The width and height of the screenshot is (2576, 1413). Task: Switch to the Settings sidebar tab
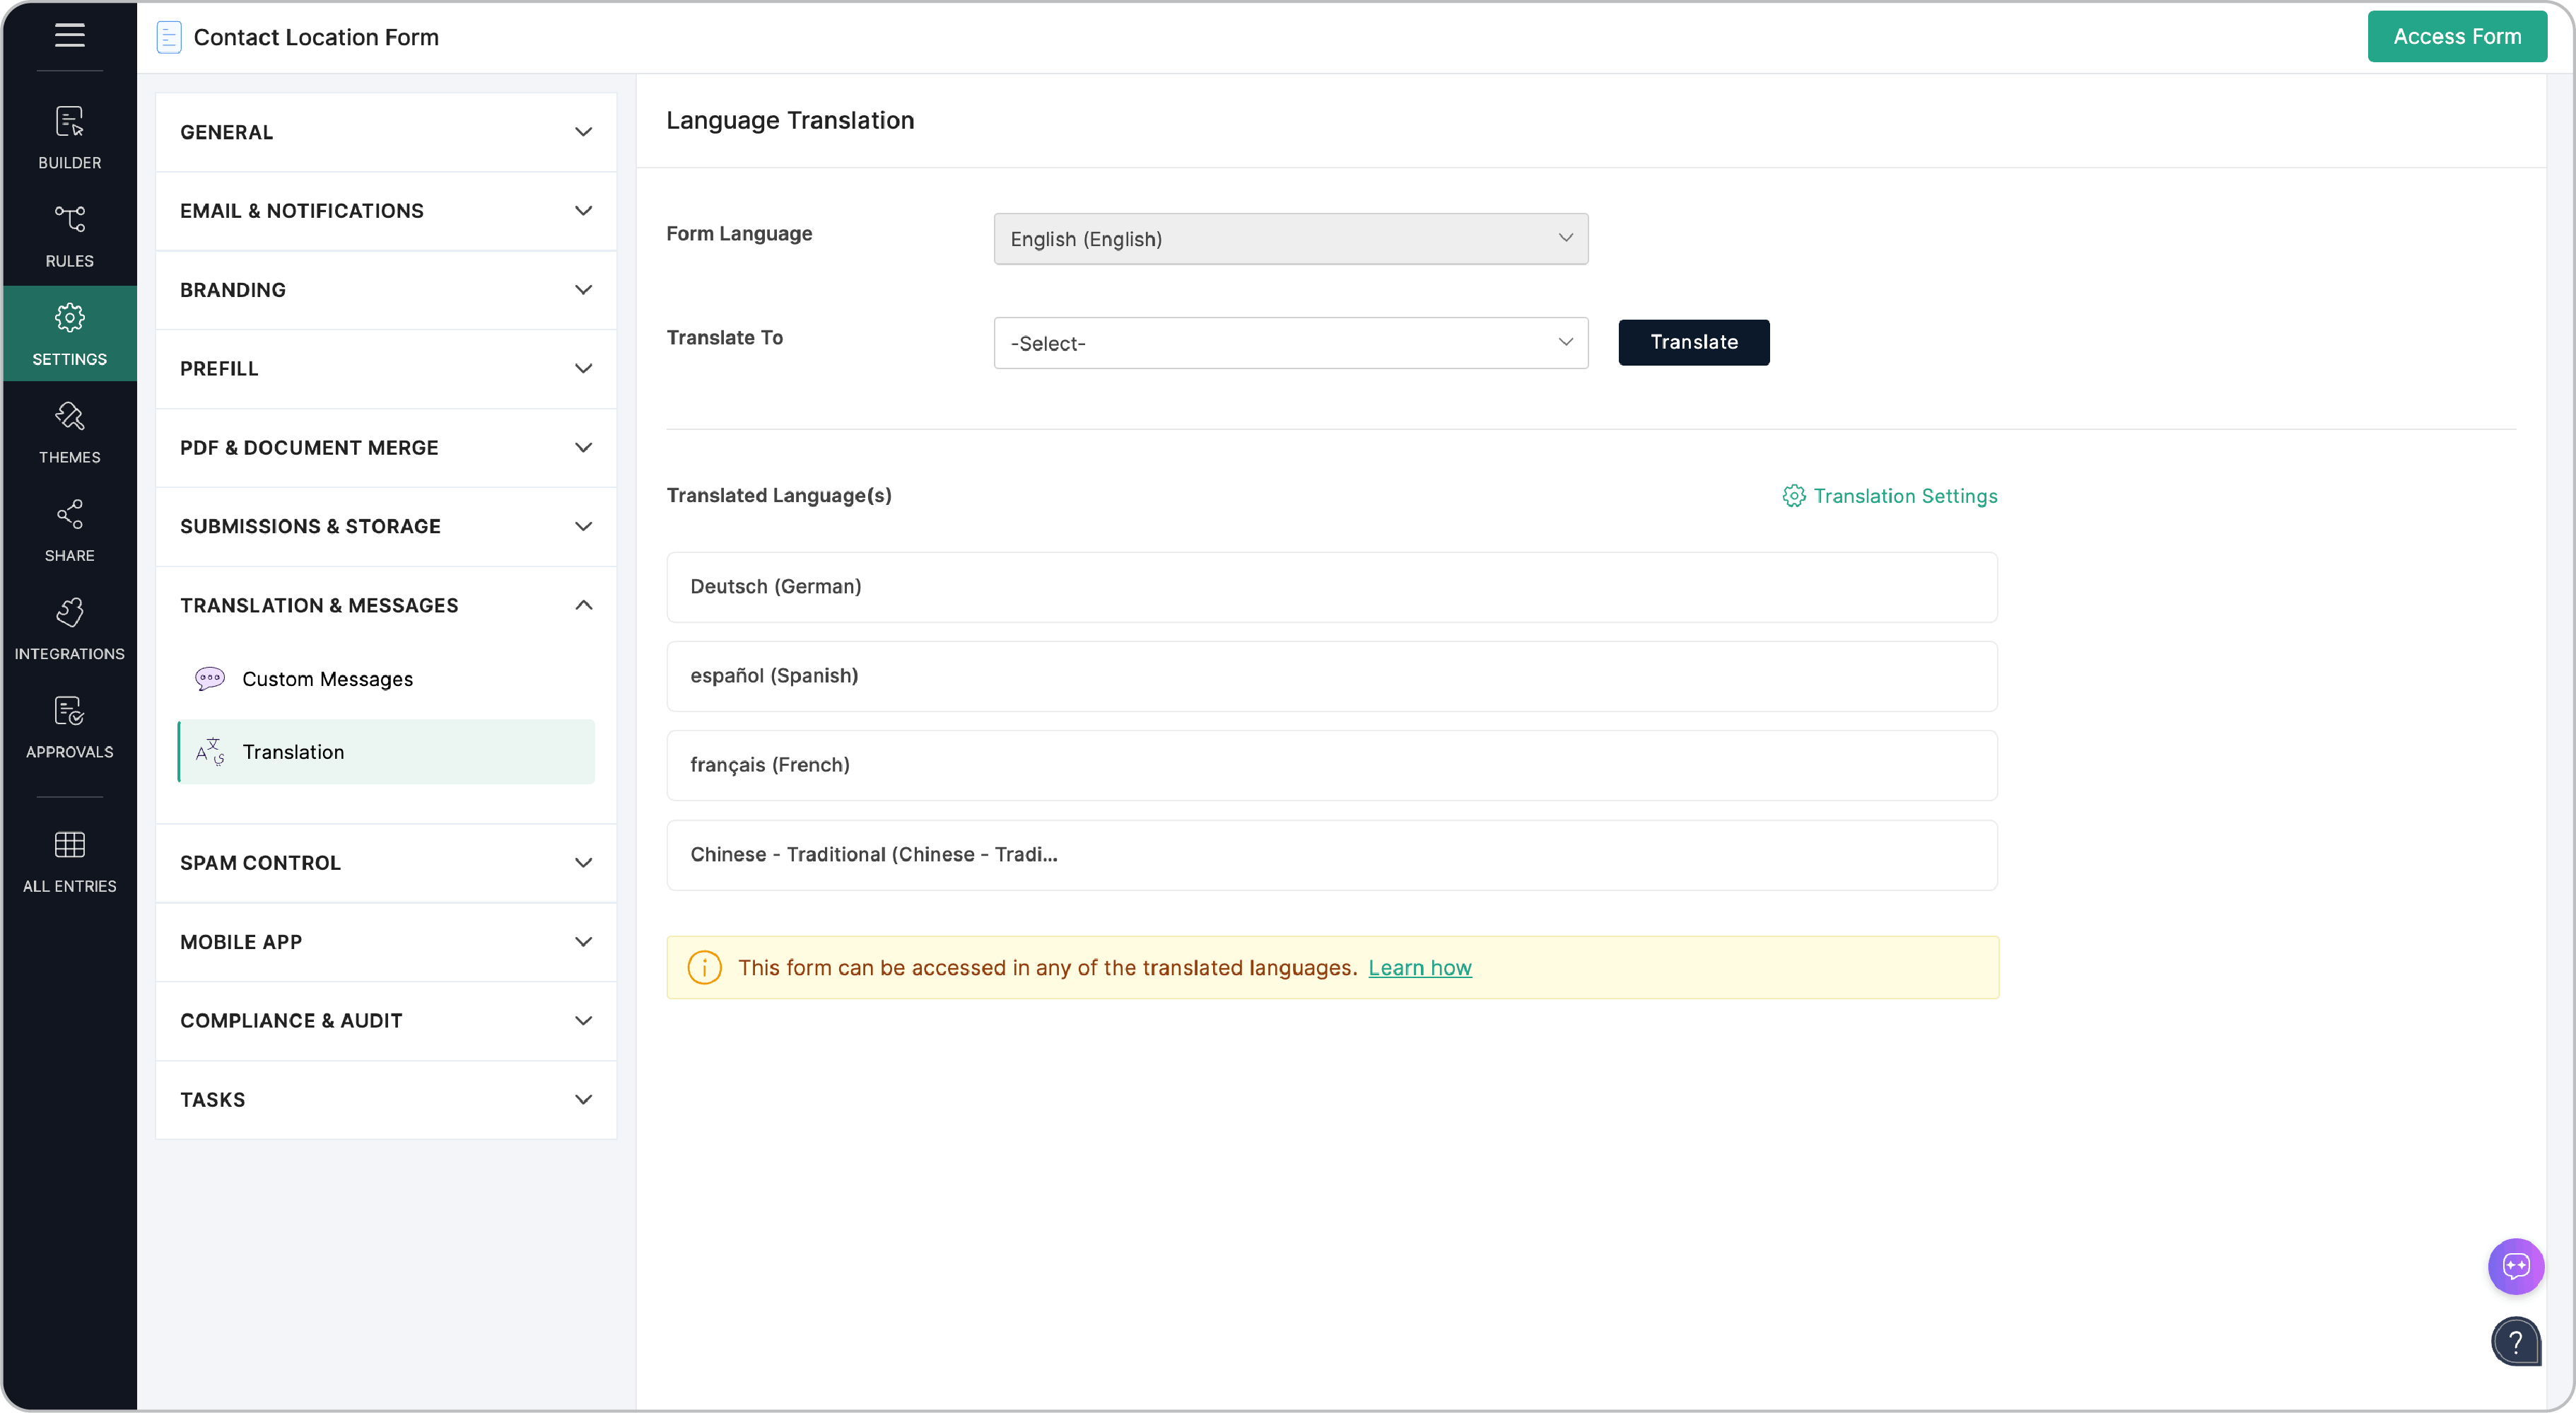69,332
